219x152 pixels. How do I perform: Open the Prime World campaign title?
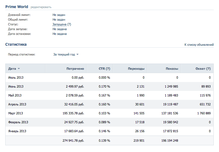click(x=17, y=7)
